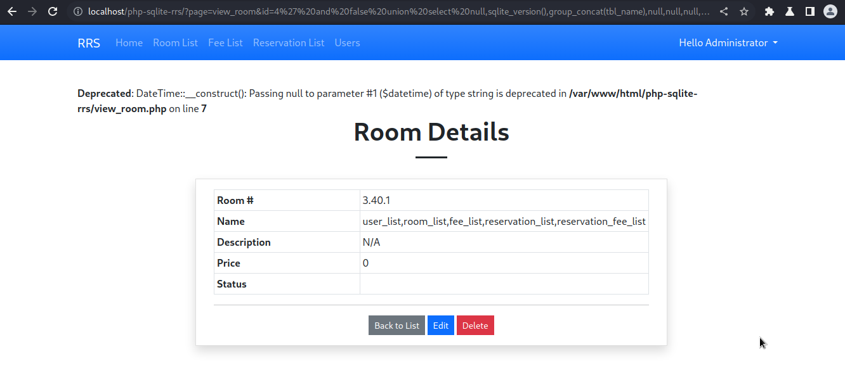Click the browser forward arrow
This screenshot has height=387, width=845.
point(32,11)
